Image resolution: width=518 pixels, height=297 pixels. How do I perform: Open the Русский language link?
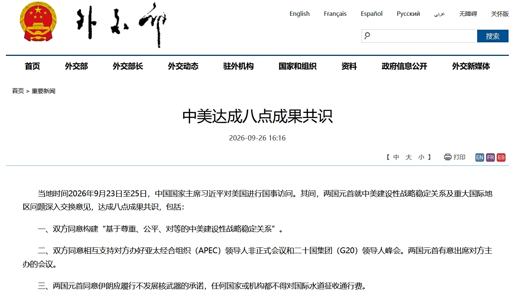[408, 14]
